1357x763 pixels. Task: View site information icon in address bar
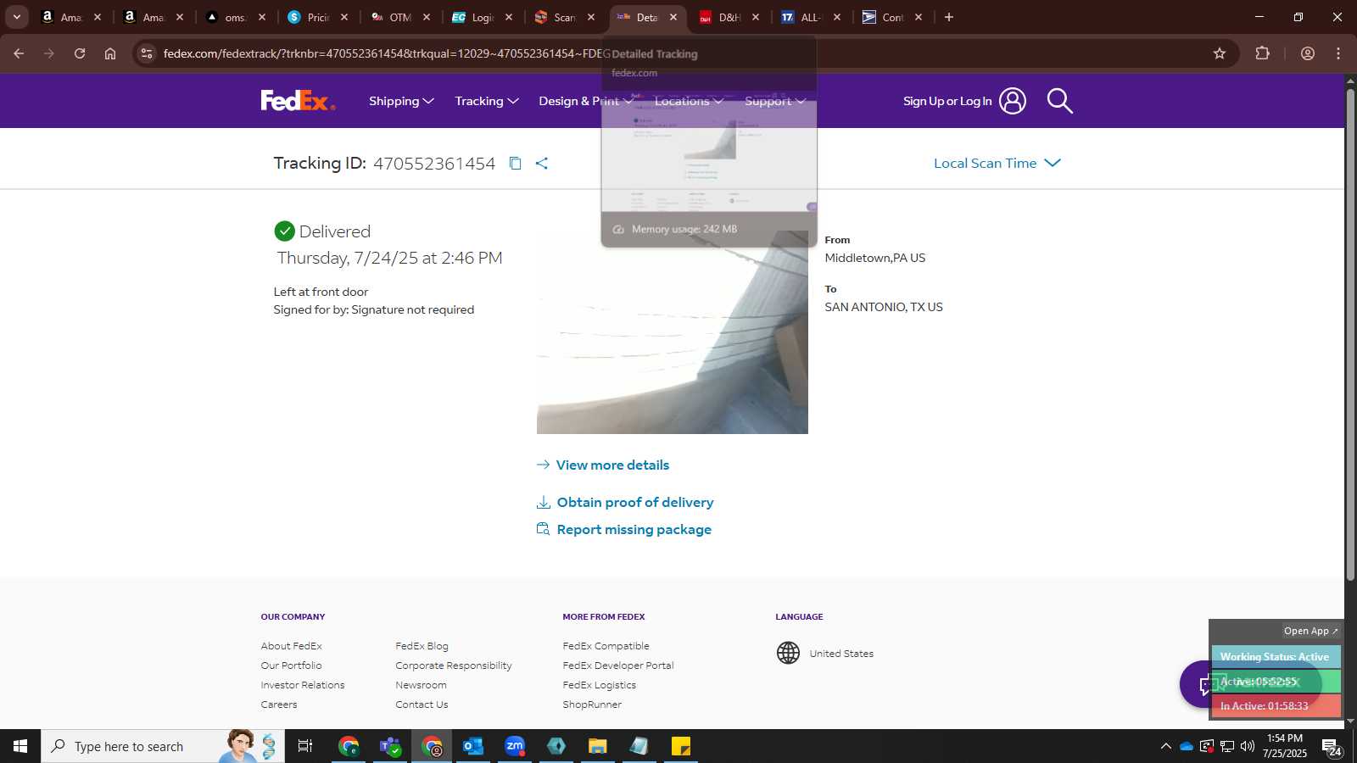pos(147,53)
